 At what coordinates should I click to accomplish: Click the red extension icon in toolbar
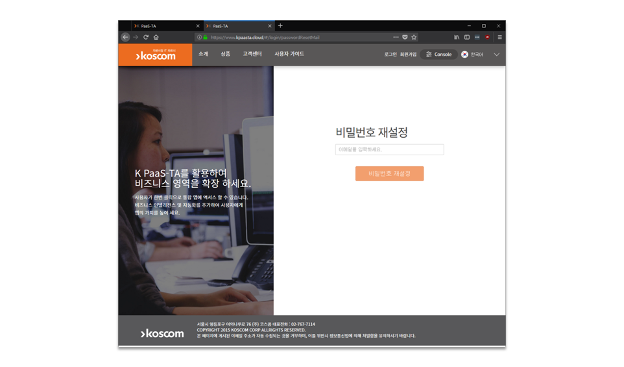[x=487, y=37]
